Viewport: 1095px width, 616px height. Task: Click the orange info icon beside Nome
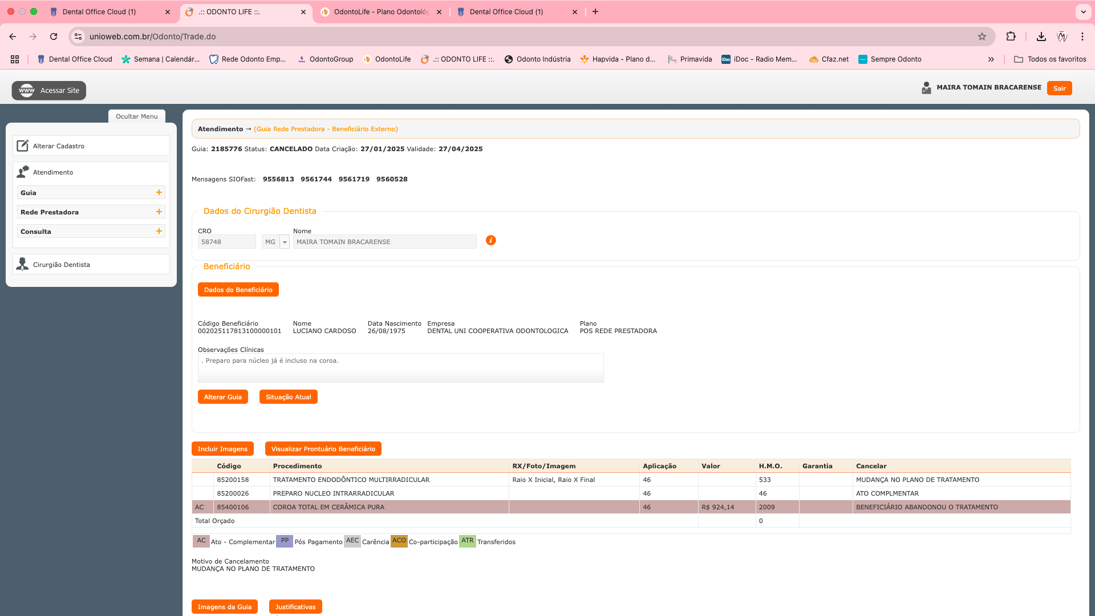pyautogui.click(x=490, y=240)
